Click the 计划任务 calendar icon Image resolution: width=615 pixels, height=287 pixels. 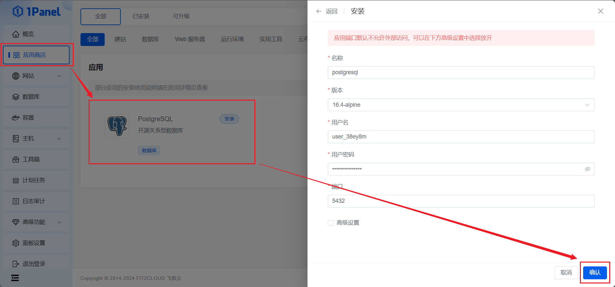click(x=16, y=180)
